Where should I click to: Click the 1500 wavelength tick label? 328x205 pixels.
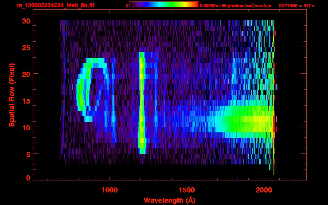(186, 190)
